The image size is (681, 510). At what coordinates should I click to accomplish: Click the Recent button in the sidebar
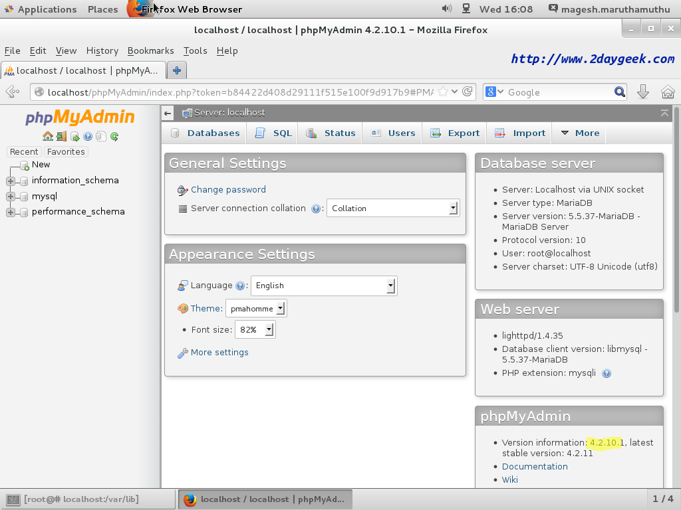coord(24,152)
